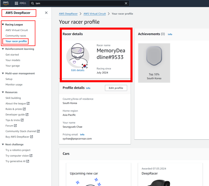Open Your garage page

13,66
